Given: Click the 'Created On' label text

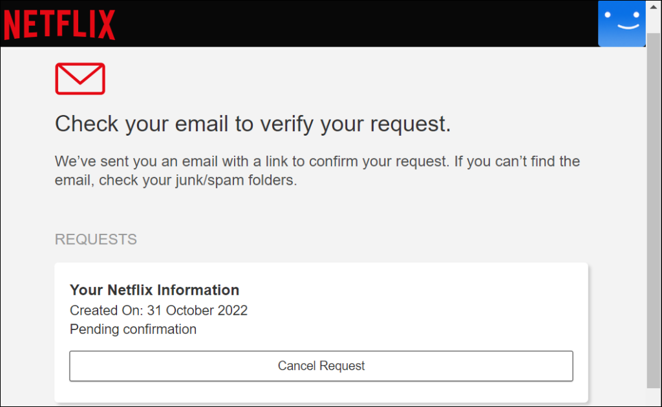Looking at the screenshot, I should point(105,310).
